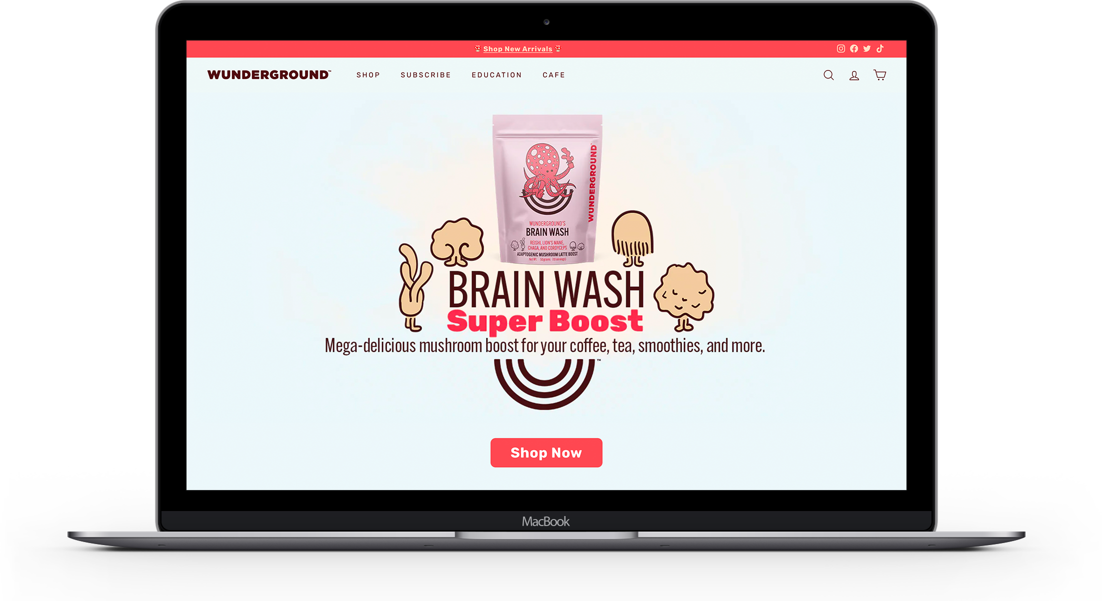Select the EDUCATION menu item
This screenshot has width=1102, height=601.
coord(496,74)
